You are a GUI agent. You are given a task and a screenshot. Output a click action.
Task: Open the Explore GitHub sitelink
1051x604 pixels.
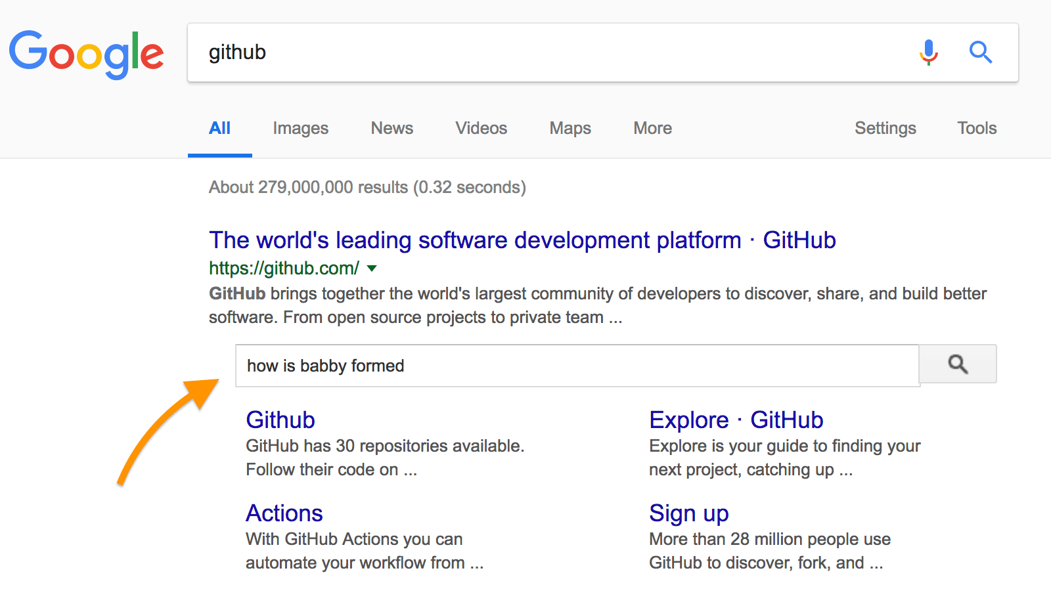point(736,420)
